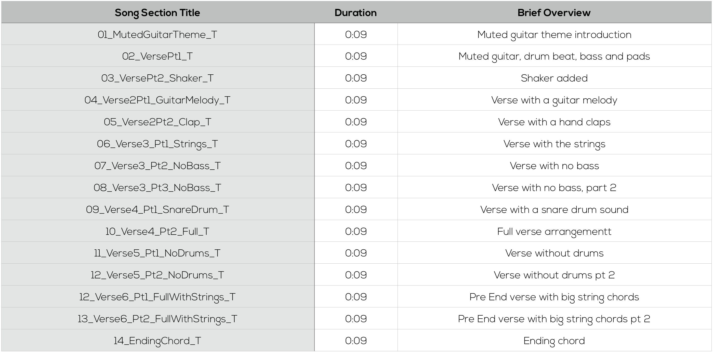
Task: Select the 'Muted guitar theme introduction' text
Action: point(554,35)
